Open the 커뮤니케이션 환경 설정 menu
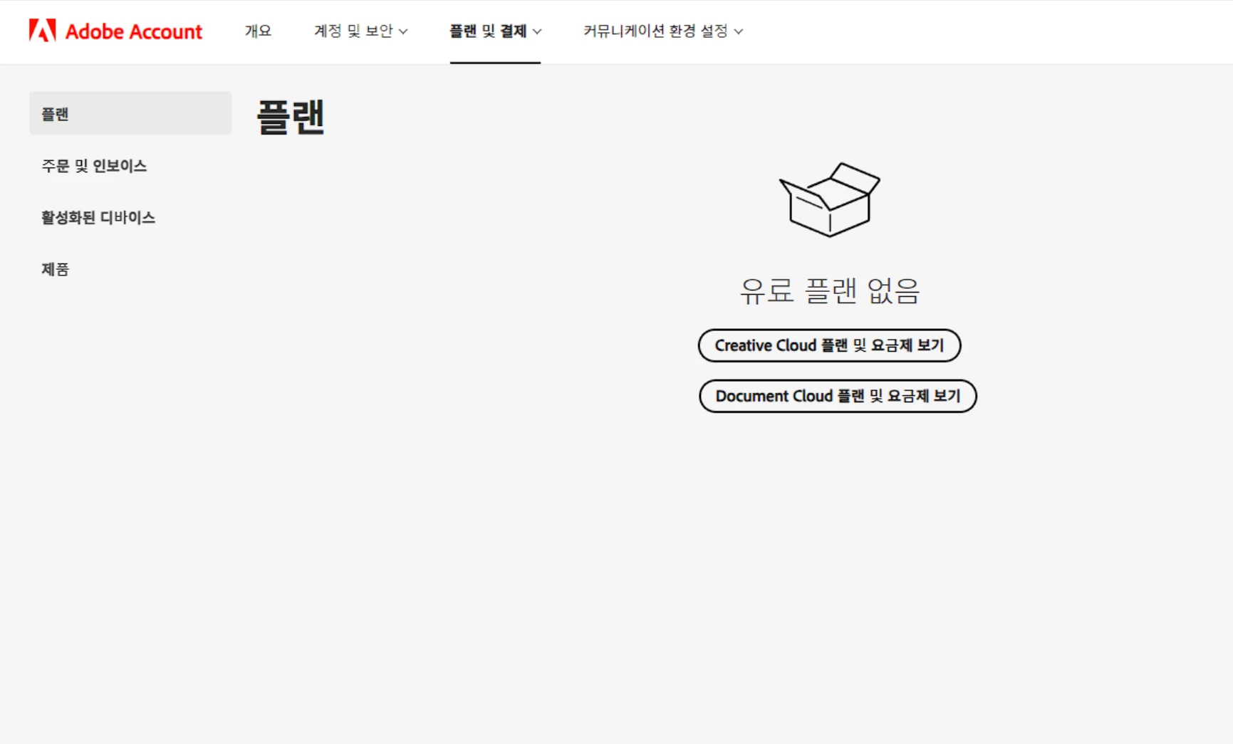Screen dimensions: 1233x744 [663, 31]
